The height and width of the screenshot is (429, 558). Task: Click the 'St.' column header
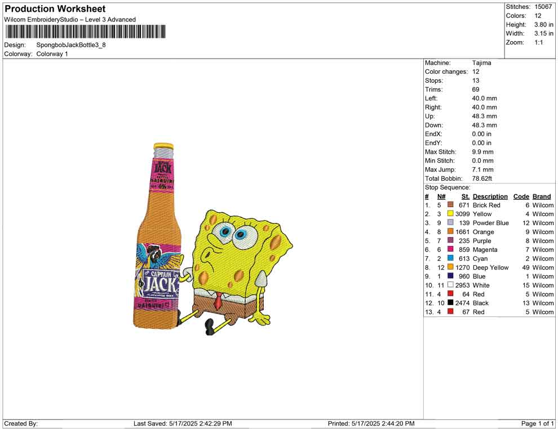(x=466, y=196)
